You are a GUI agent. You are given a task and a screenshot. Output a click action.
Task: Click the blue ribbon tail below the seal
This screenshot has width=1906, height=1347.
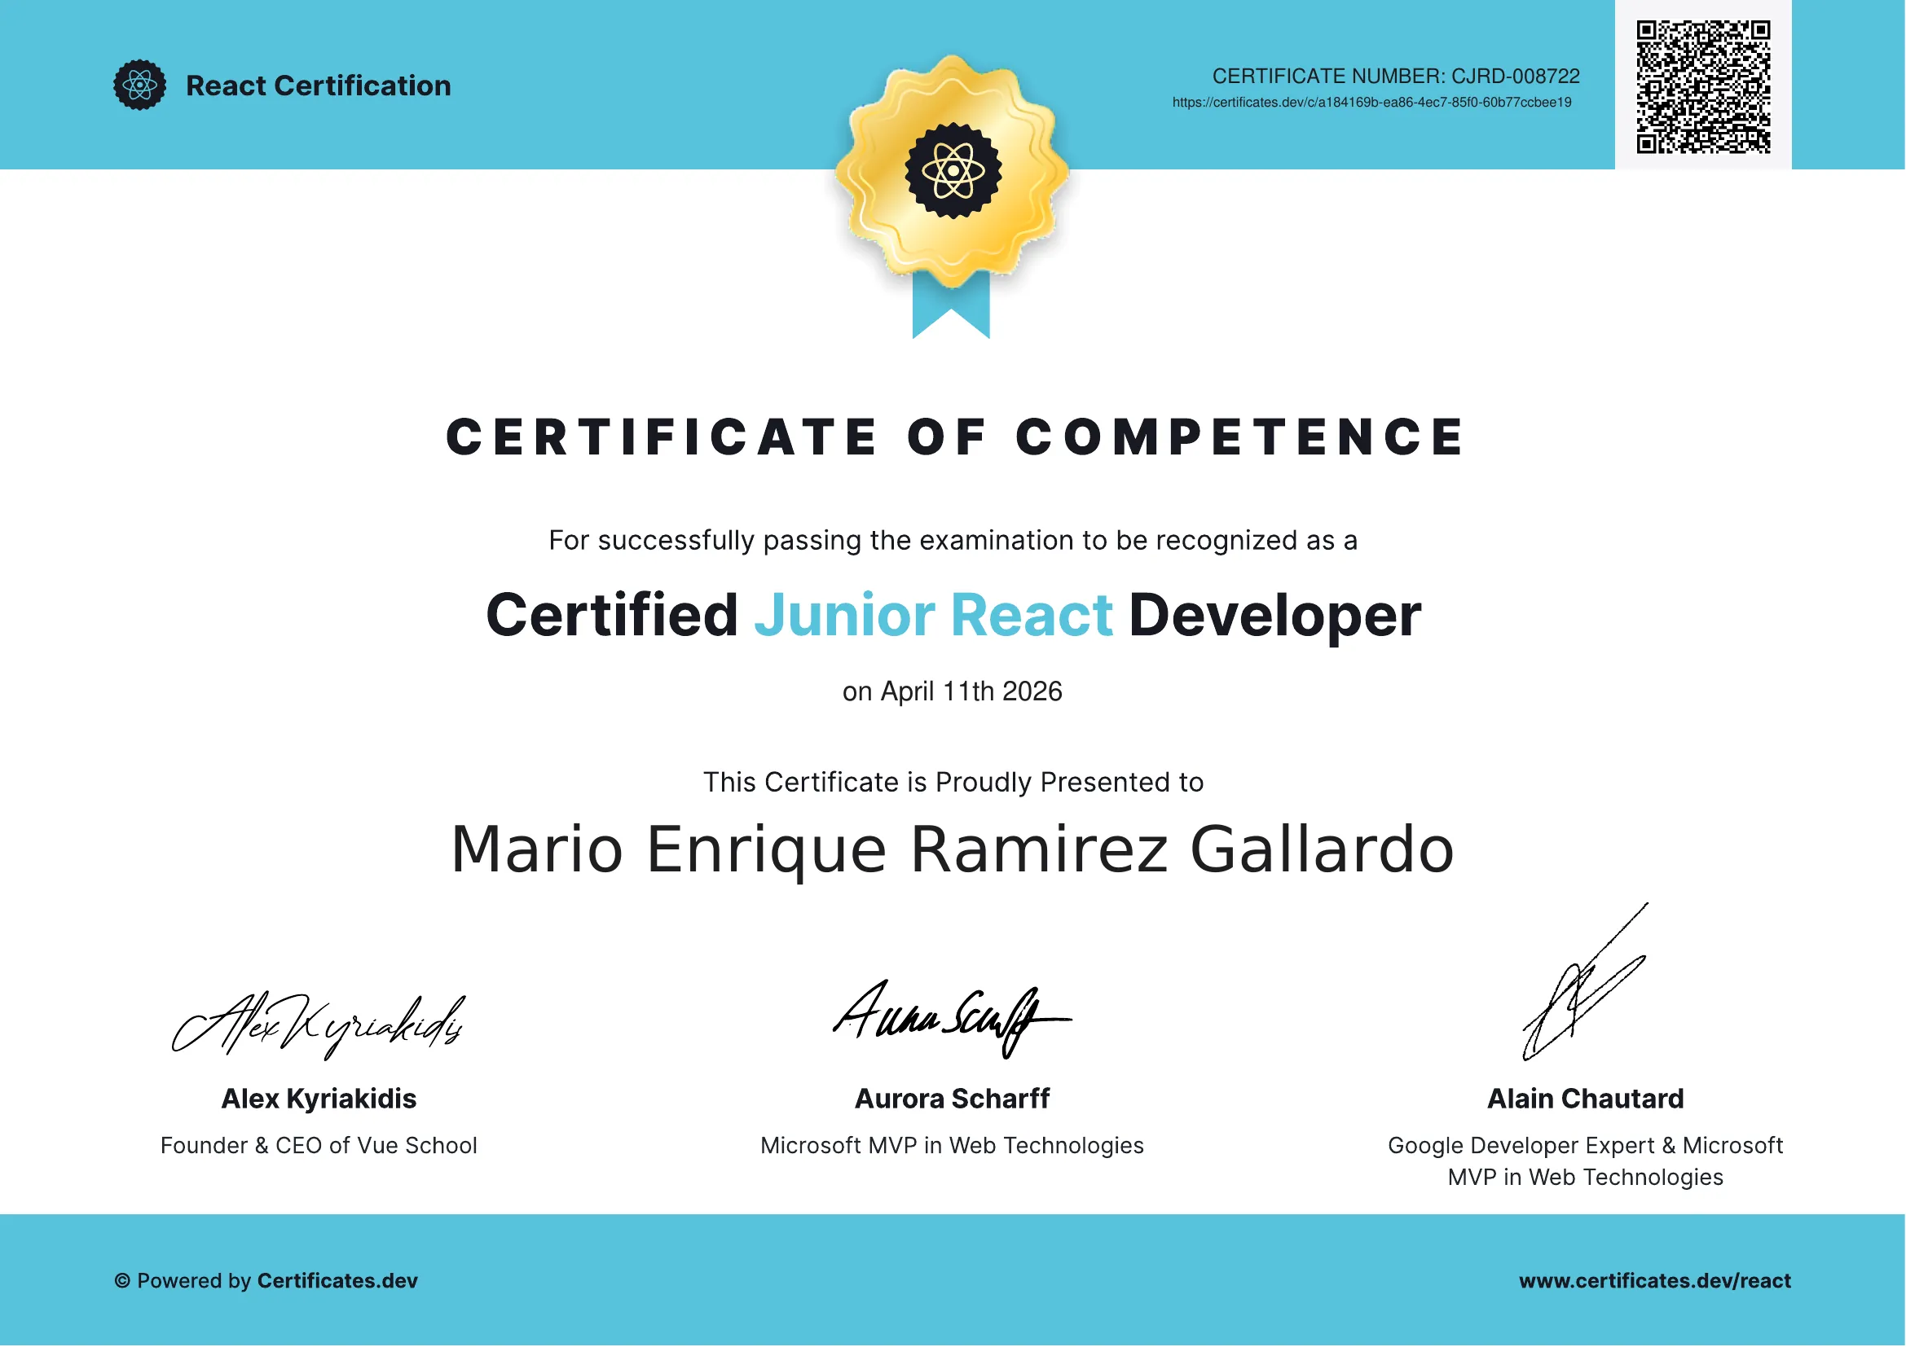(951, 307)
